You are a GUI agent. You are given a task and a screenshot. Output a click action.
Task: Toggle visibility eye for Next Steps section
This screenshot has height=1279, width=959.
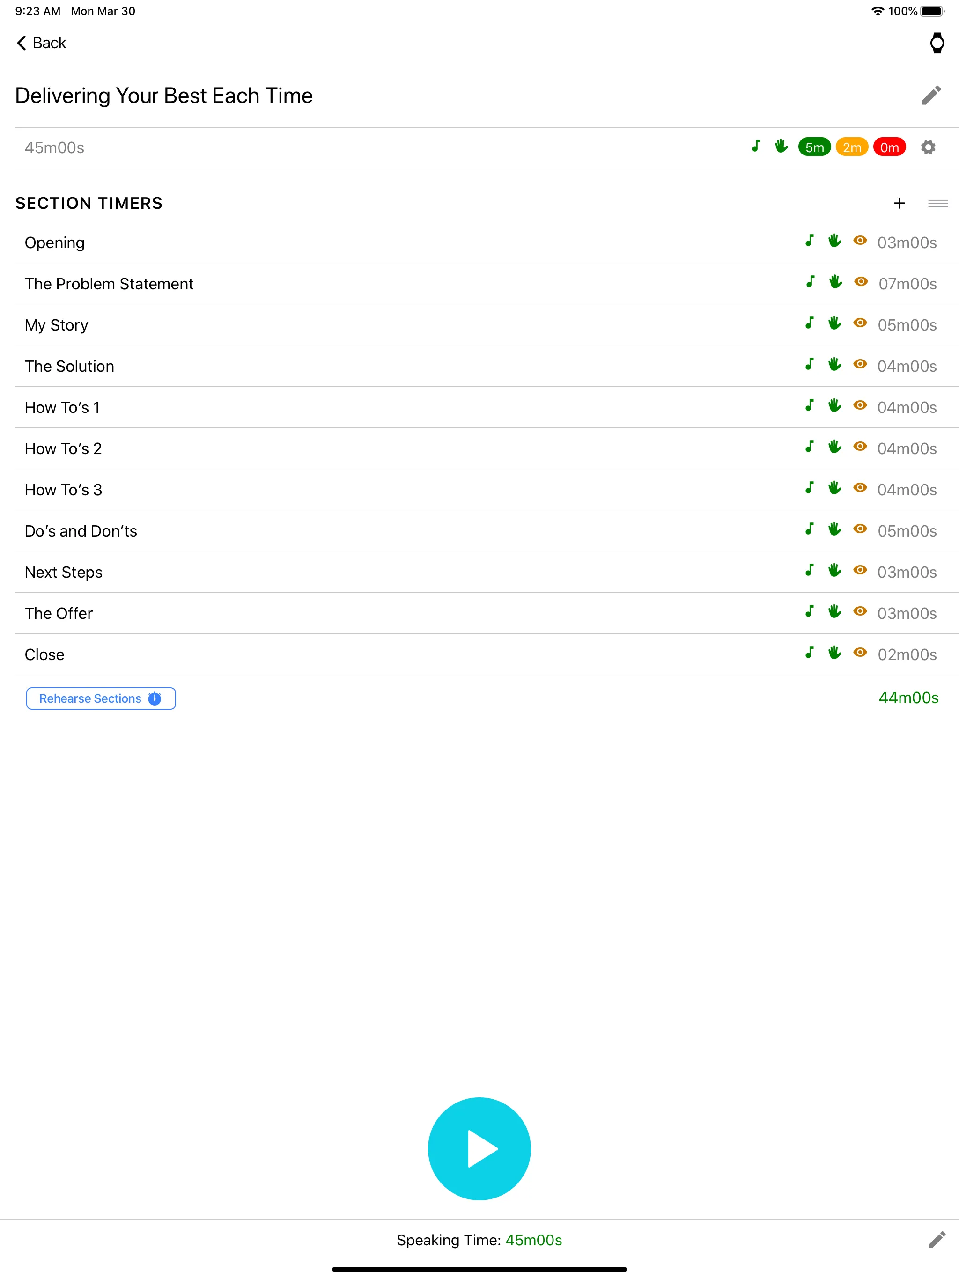[860, 570]
